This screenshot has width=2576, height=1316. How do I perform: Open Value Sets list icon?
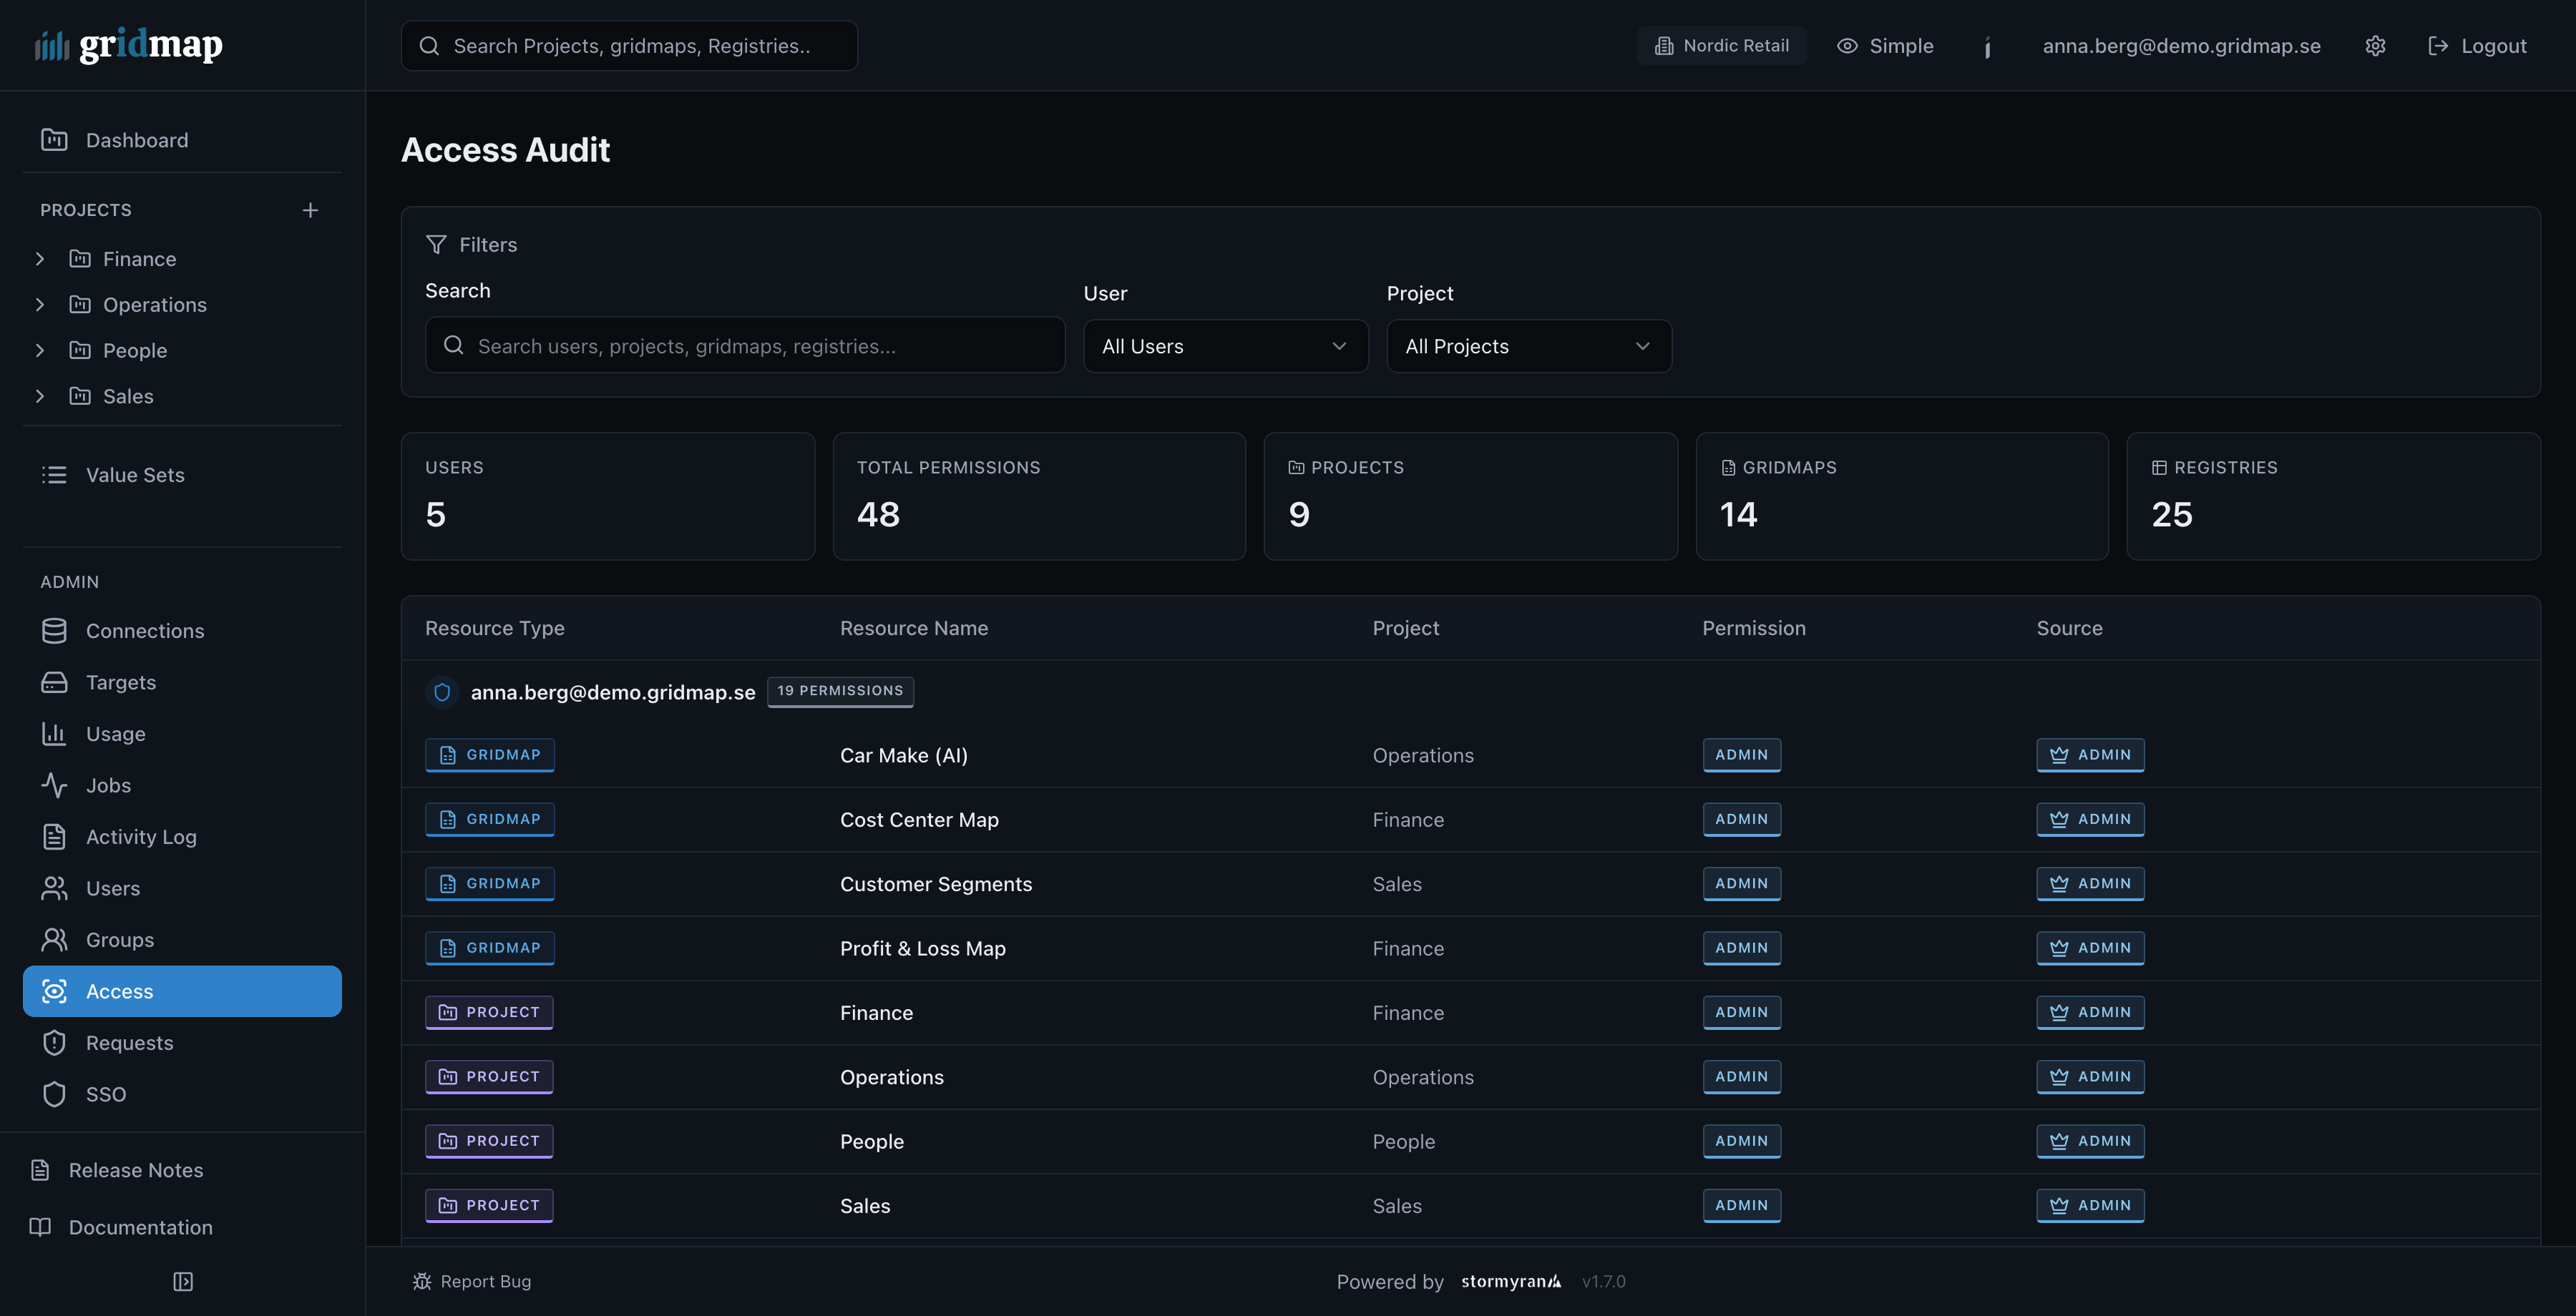pyautogui.click(x=54, y=475)
